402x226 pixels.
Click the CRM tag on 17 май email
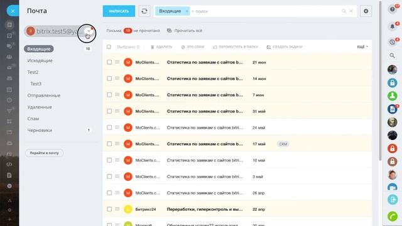click(x=283, y=144)
